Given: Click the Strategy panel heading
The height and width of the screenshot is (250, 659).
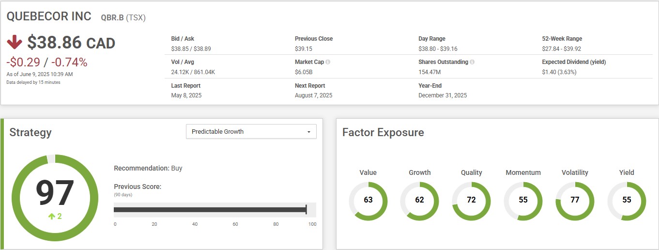Looking at the screenshot, I should 31,132.
